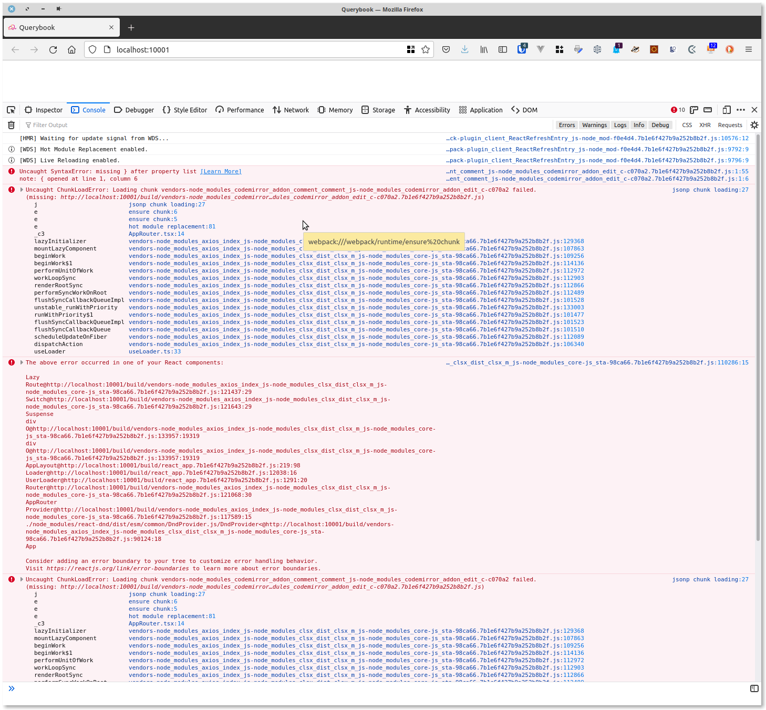Go to Firefox home page
766x710 pixels.
click(x=72, y=49)
